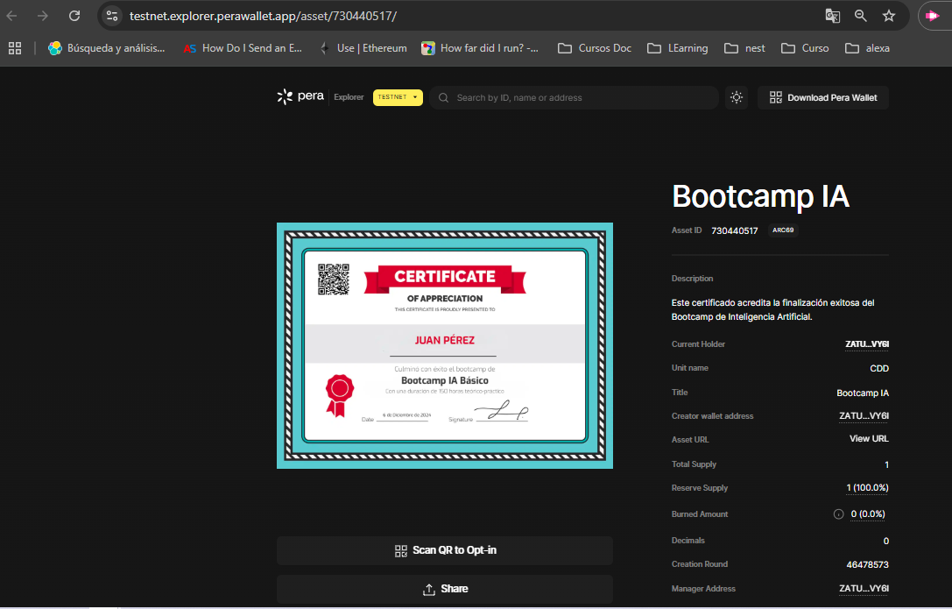Screen dimensions: 952x609
Task: Open the Use | Ethereum bookmark
Action: tap(363, 48)
